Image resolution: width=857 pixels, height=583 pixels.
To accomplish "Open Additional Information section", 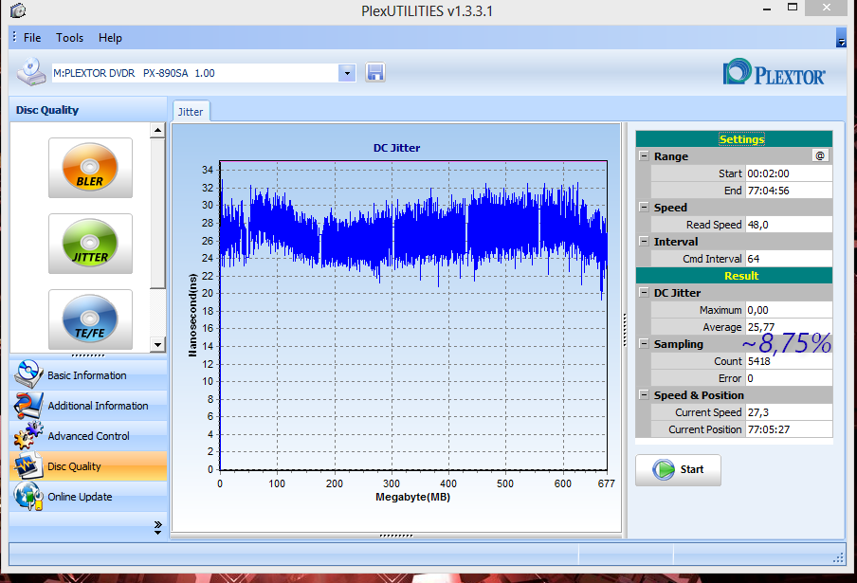I will tap(88, 406).
